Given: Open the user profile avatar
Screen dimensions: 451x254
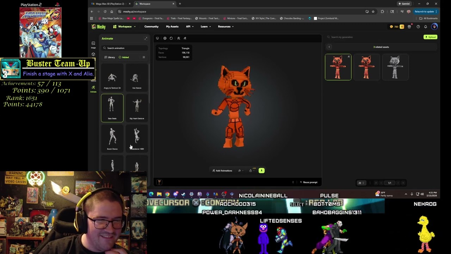Looking at the screenshot, I should coord(434,26).
